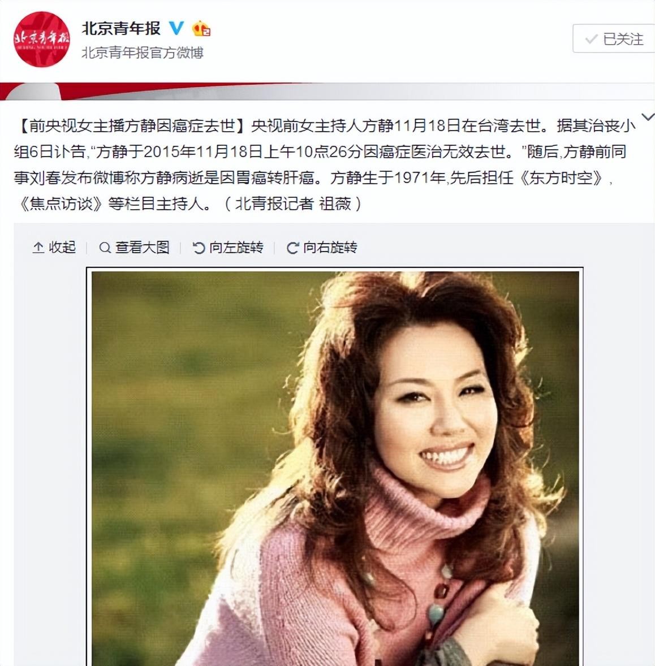Collapse the image with 收起
655x666 pixels.
pyautogui.click(x=54, y=247)
